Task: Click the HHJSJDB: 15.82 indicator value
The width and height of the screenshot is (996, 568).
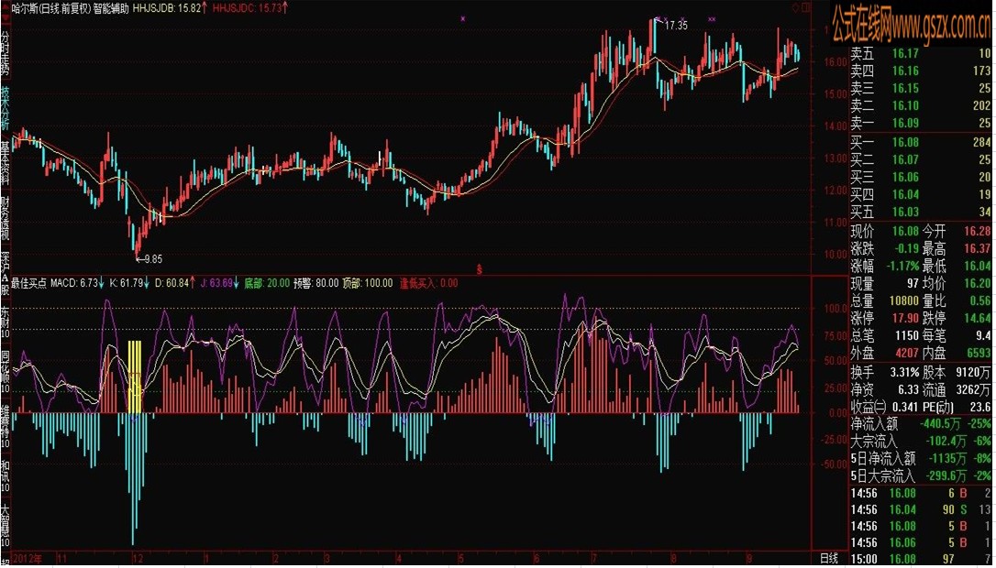Action: click(x=166, y=7)
